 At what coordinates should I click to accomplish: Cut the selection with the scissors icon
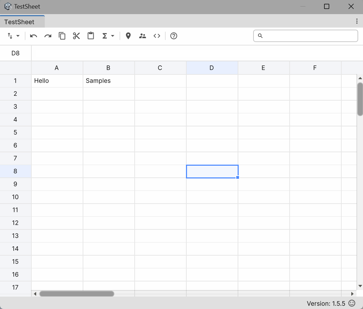(76, 36)
